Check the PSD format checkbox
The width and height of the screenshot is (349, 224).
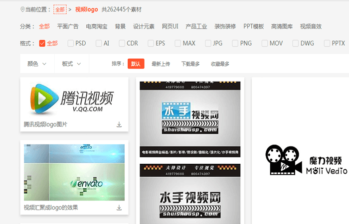point(71,43)
